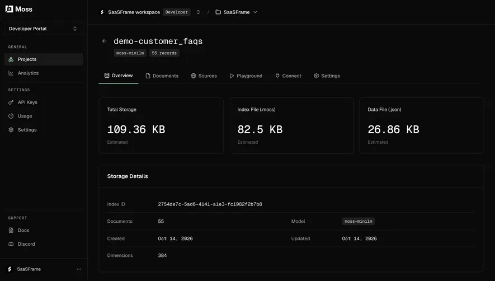Click the 82.5 KB Index File value

click(x=260, y=130)
